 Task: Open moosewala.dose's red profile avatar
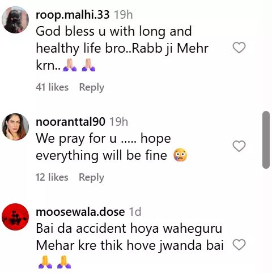15,217
